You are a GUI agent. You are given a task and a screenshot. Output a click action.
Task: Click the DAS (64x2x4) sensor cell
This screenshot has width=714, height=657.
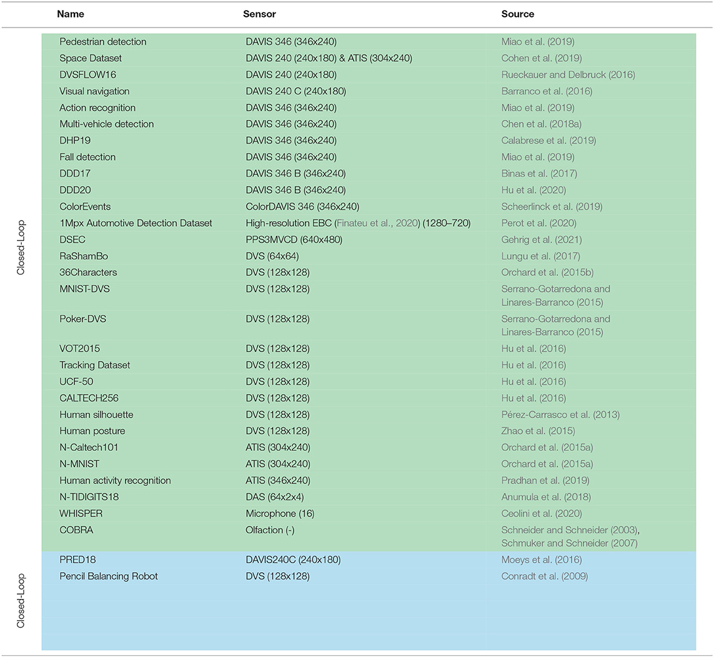click(275, 496)
